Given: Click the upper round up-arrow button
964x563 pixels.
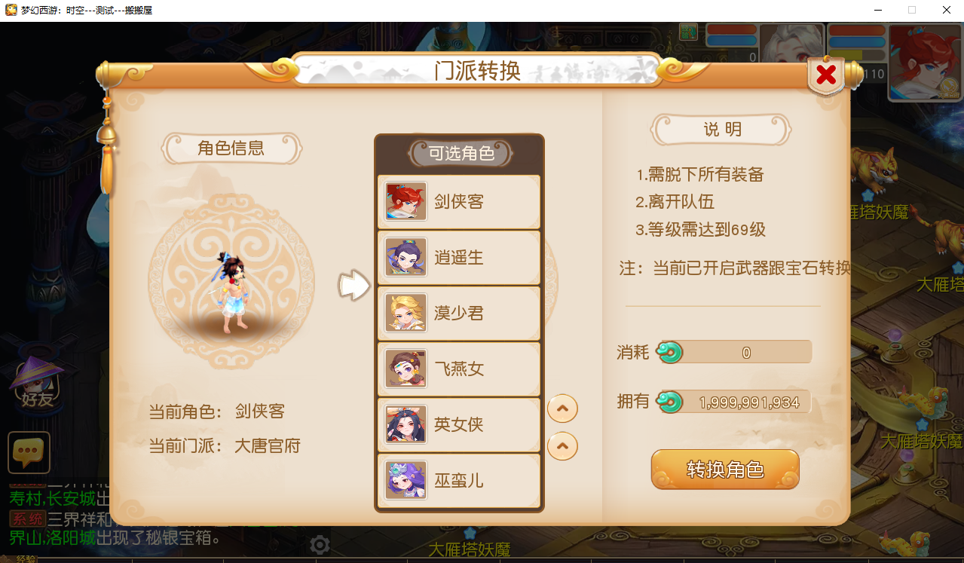Looking at the screenshot, I should tap(562, 408).
